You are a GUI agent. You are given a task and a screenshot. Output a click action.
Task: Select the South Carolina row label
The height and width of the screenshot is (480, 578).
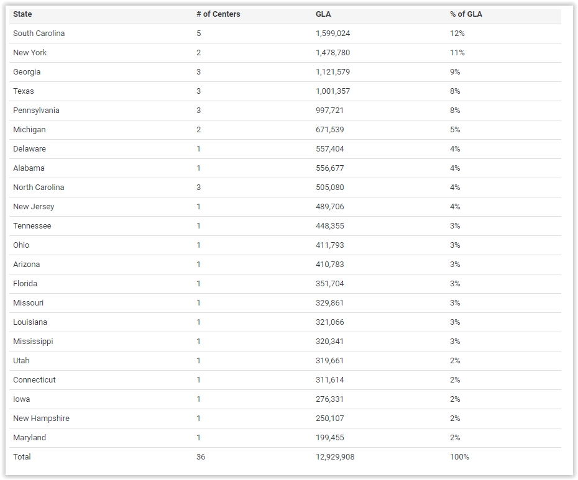point(39,33)
